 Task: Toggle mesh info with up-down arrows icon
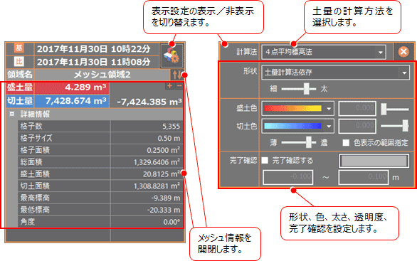(x=177, y=75)
